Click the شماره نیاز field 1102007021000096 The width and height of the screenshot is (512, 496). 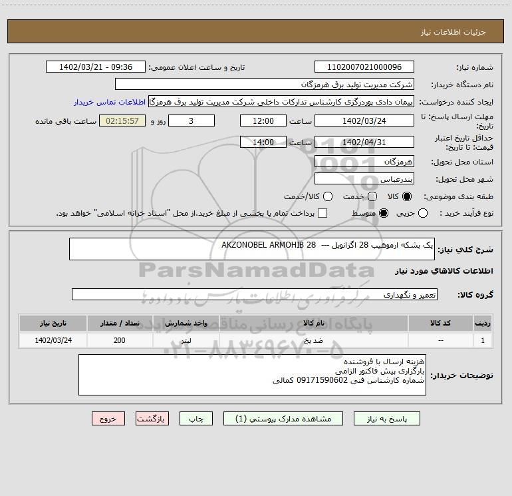click(x=364, y=67)
